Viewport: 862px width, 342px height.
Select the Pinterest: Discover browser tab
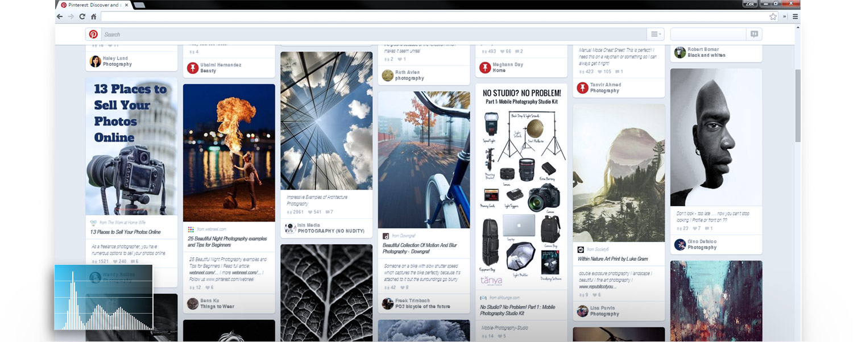94,5
